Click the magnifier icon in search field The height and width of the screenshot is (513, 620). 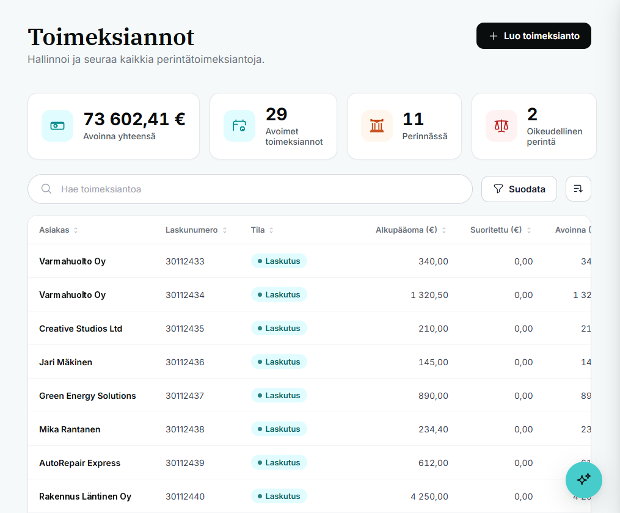coord(46,189)
